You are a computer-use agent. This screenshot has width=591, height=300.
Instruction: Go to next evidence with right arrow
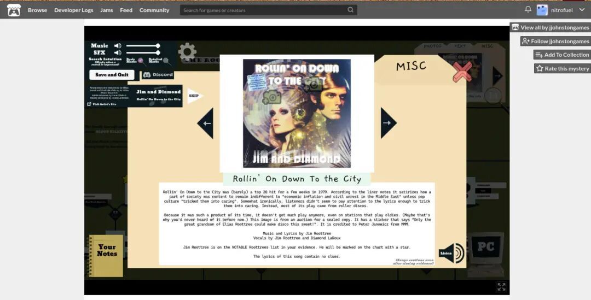pyautogui.click(x=388, y=123)
